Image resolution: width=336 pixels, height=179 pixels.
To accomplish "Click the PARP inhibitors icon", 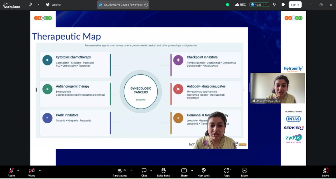I will [47, 118].
